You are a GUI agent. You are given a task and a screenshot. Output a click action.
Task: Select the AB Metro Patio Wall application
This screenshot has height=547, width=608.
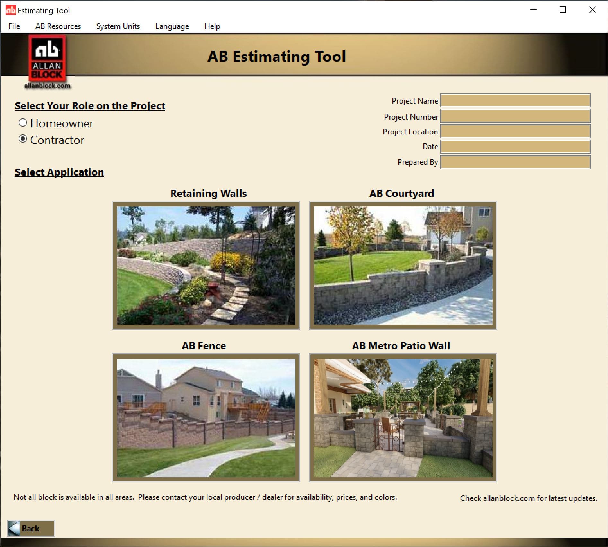402,416
